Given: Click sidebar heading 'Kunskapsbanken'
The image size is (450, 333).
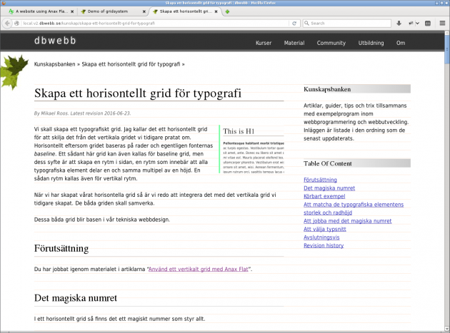Looking at the screenshot, I should coord(327,89).
